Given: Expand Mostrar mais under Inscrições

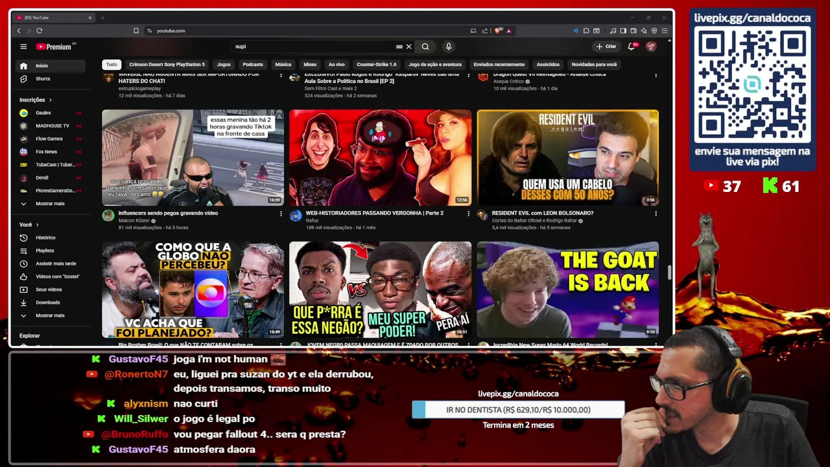Looking at the screenshot, I should 51,204.
